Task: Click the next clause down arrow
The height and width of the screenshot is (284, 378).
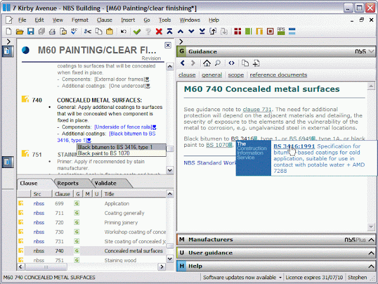Action: 191,31
